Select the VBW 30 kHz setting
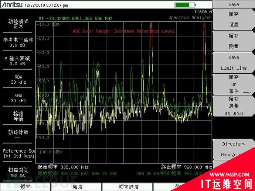The height and width of the screenshot is (191, 255). click(18, 98)
